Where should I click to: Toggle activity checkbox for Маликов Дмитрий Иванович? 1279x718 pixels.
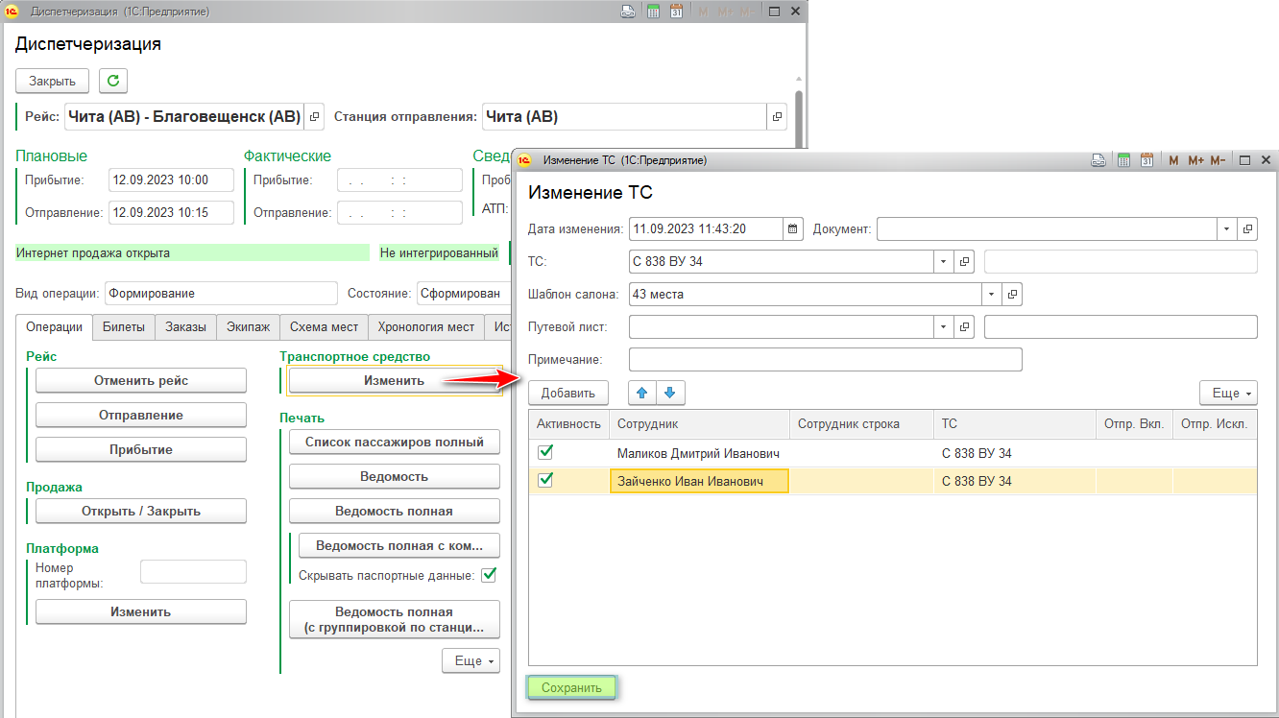coord(545,453)
